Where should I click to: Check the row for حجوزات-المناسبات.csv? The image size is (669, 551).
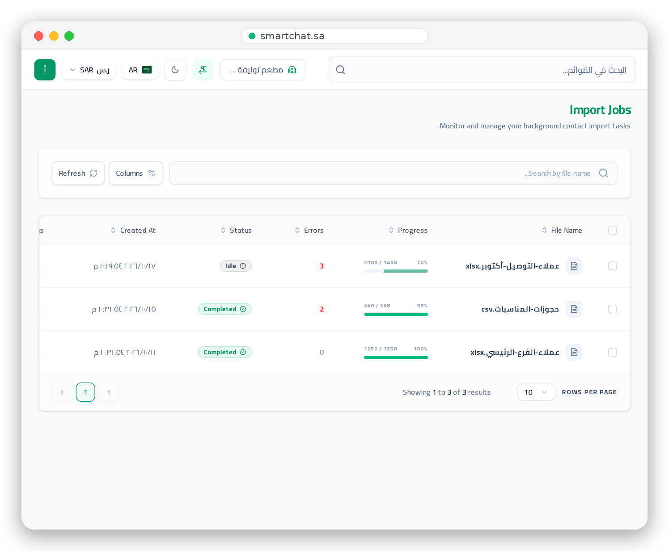tap(613, 309)
